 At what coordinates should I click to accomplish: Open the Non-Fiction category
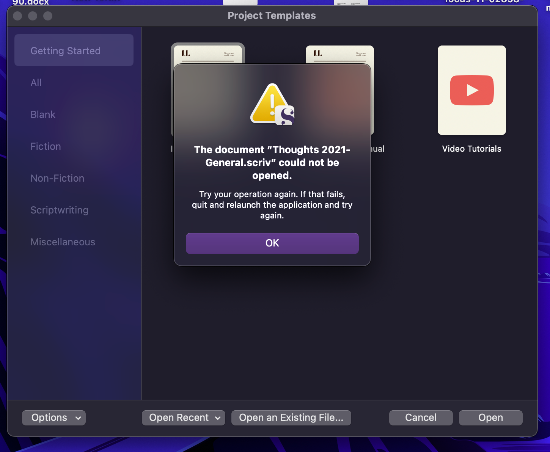click(57, 178)
